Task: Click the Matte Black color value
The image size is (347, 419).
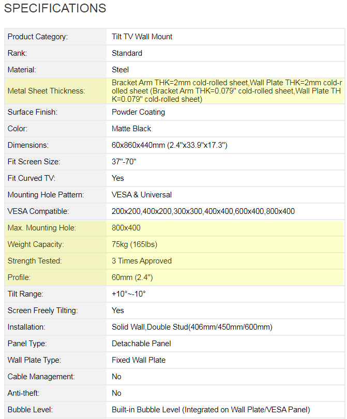Action: (131, 129)
